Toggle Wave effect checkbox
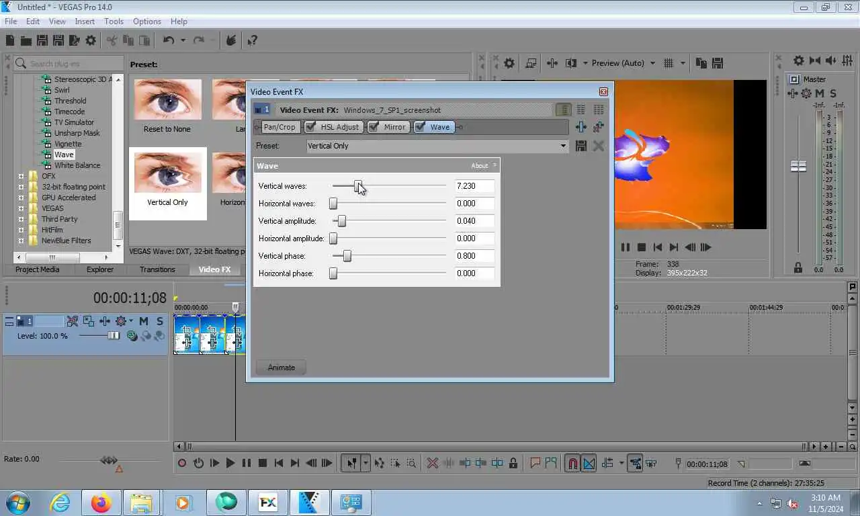860x516 pixels. [420, 127]
